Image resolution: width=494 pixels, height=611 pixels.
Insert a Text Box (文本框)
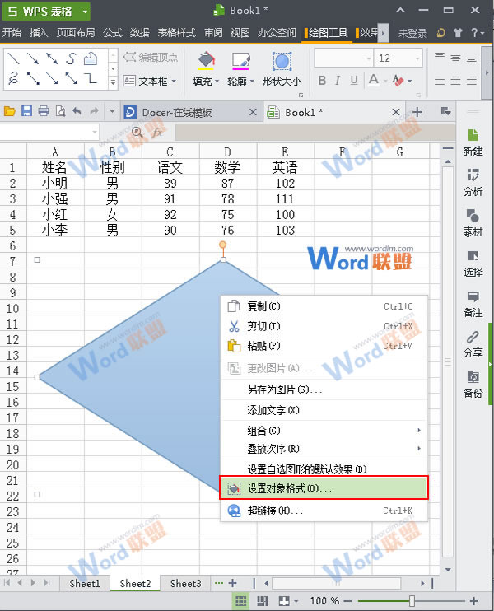coord(145,81)
